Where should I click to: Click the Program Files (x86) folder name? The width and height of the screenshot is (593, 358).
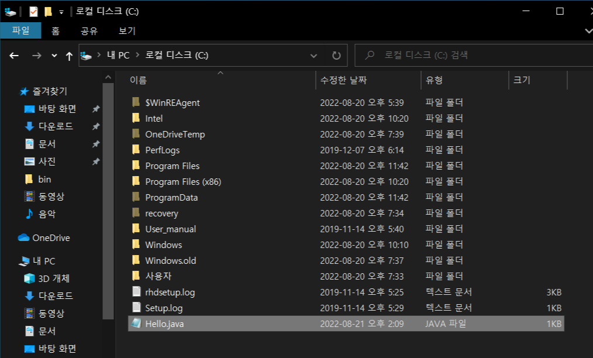tap(183, 182)
